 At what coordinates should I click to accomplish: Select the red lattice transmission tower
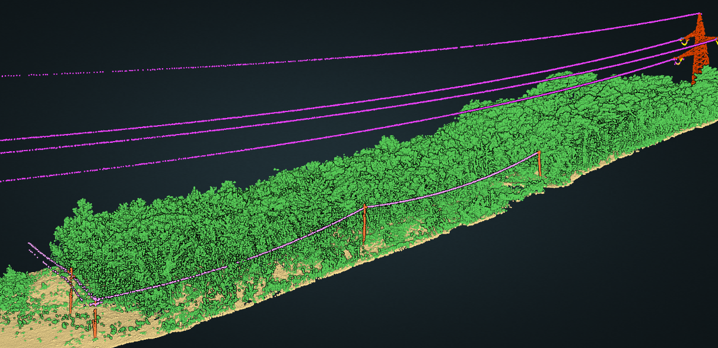[x=700, y=49]
